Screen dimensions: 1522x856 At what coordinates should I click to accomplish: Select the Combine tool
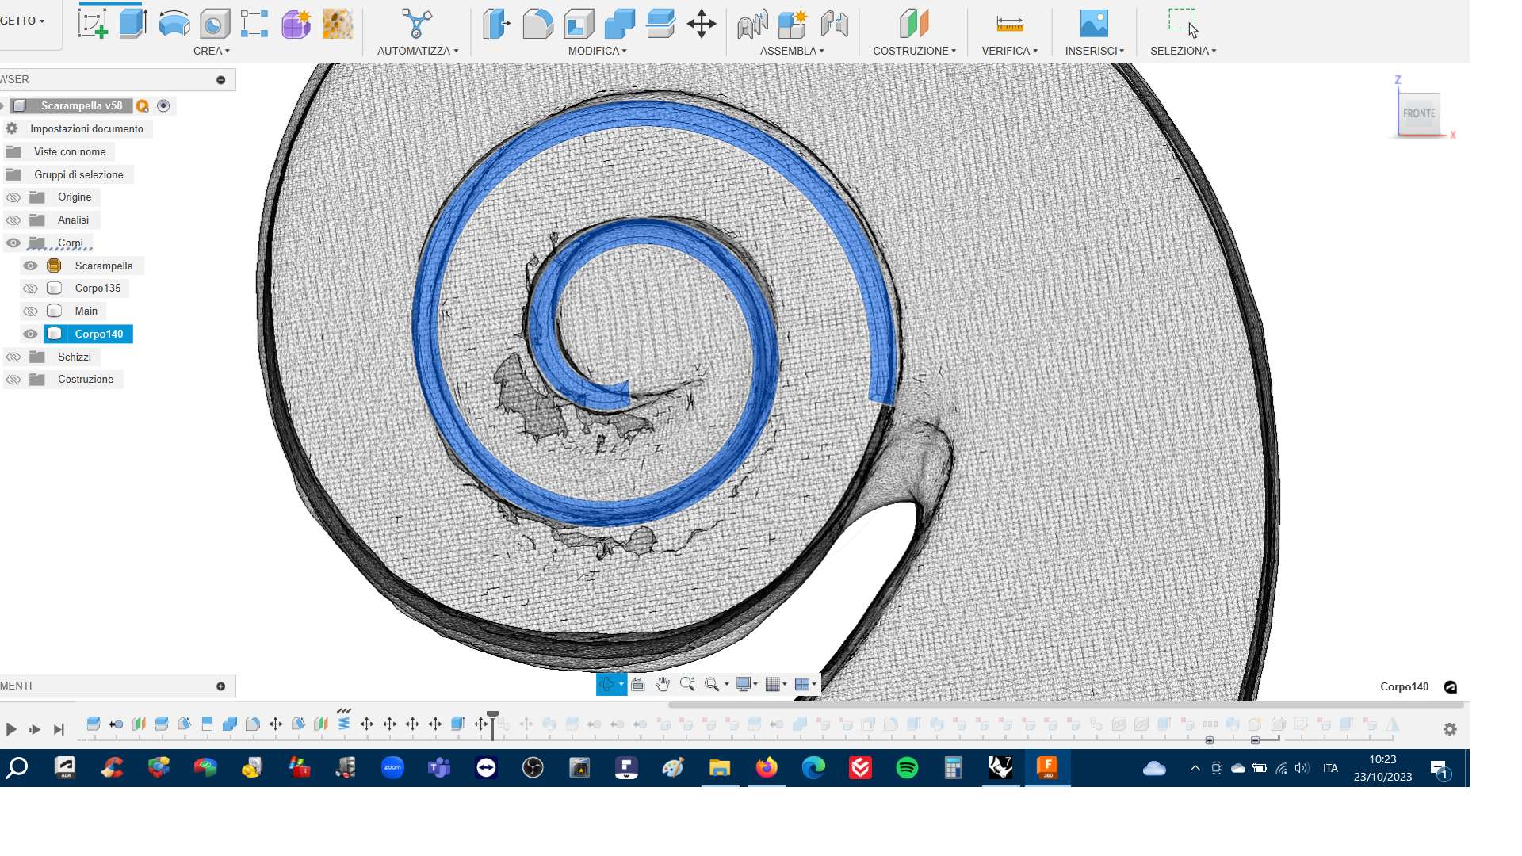pos(620,24)
